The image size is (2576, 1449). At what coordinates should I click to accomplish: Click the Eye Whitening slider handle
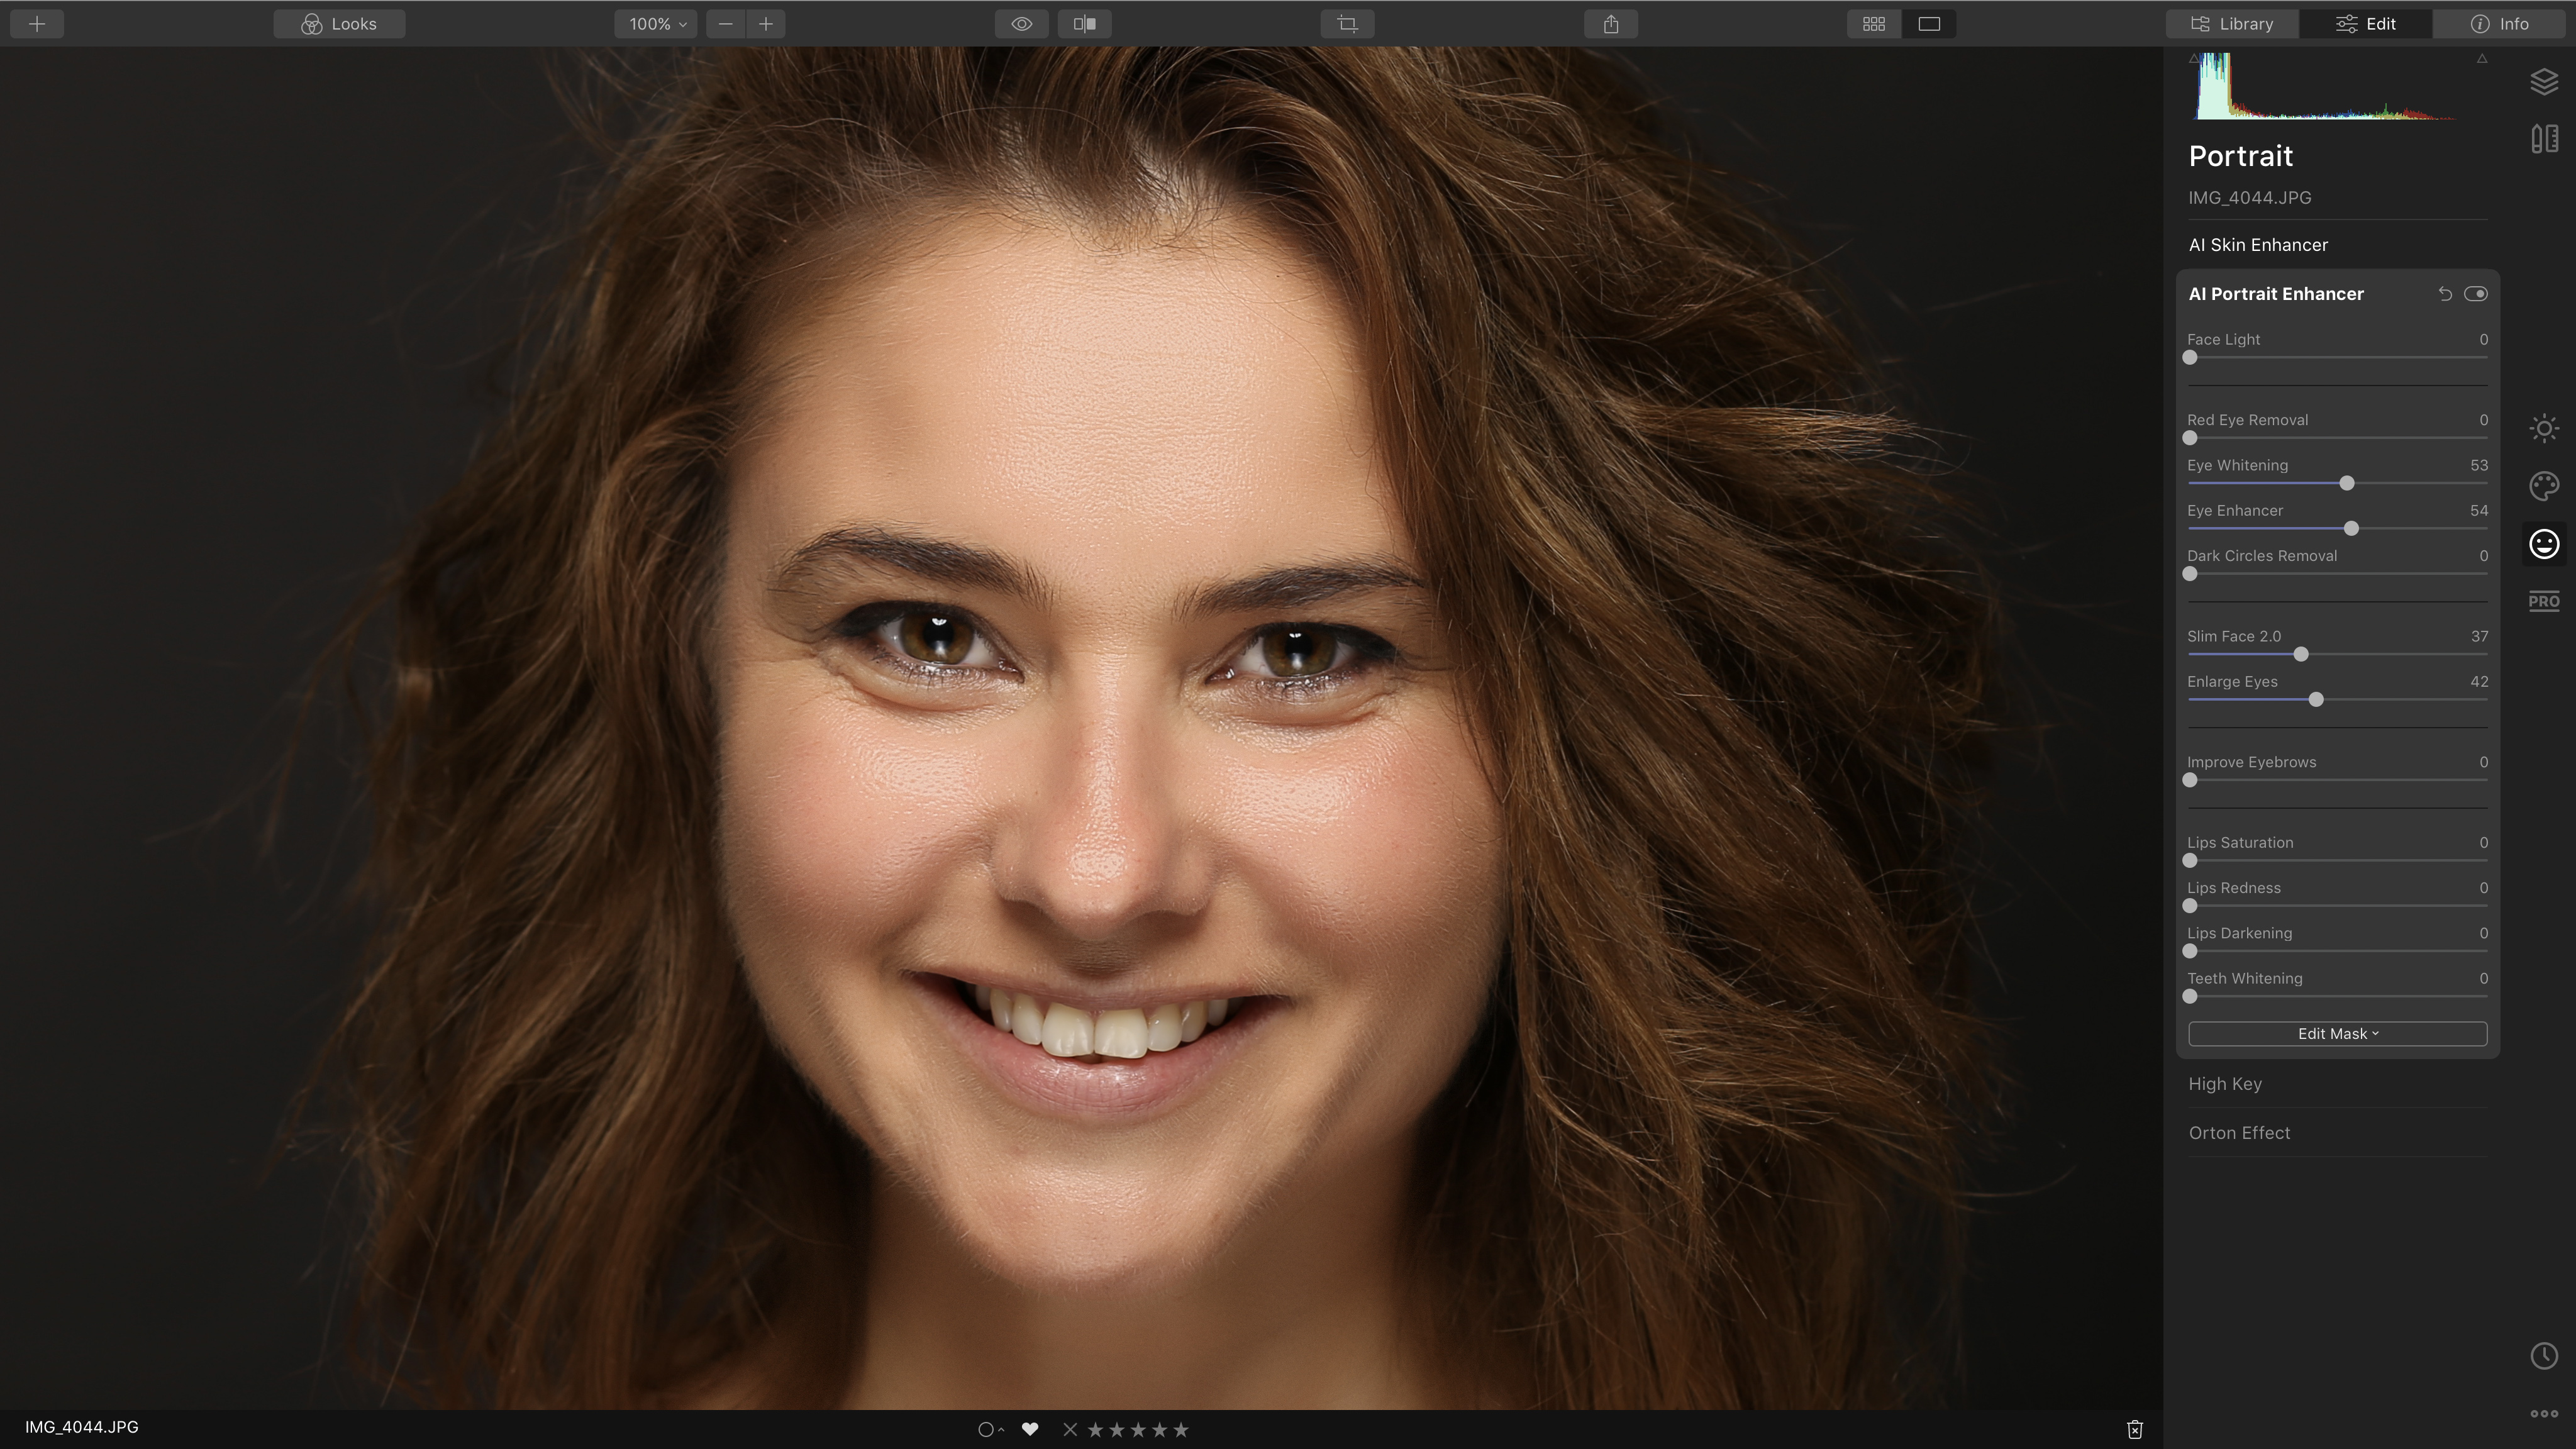tap(2347, 484)
